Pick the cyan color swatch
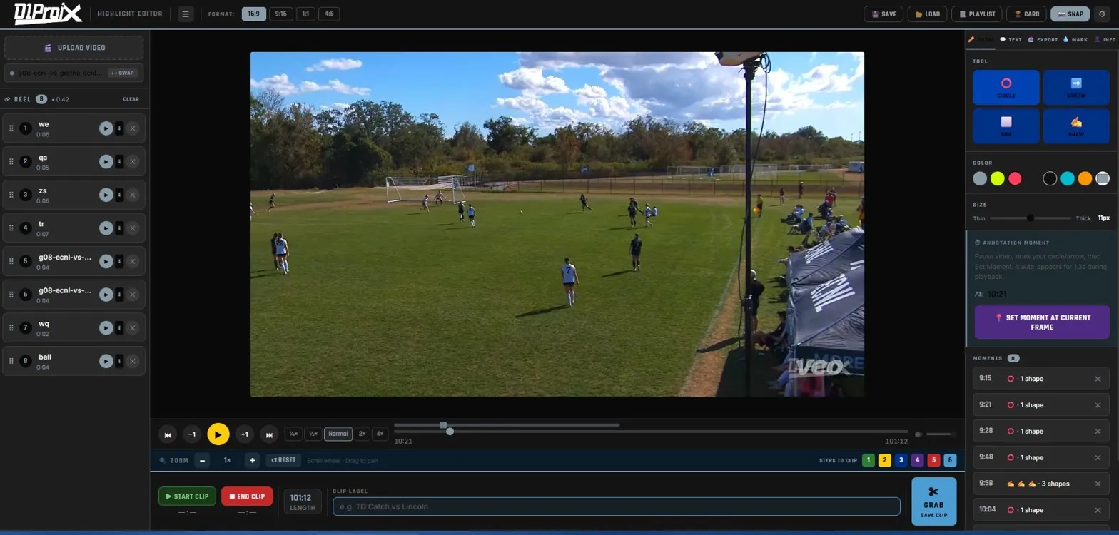The width and height of the screenshot is (1119, 535). [1068, 178]
